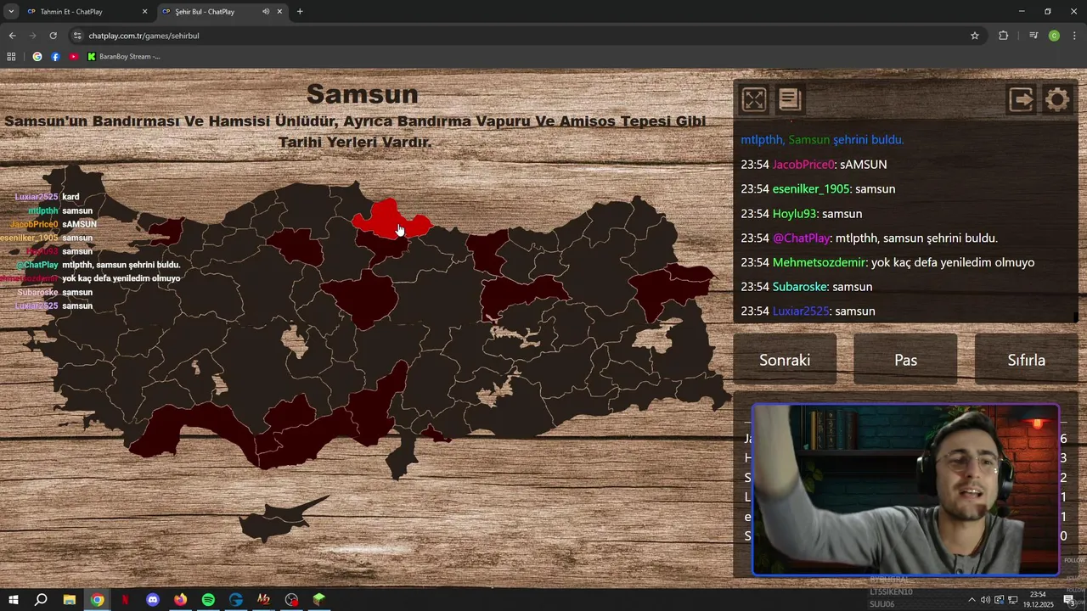This screenshot has width=1087, height=611.
Task: Open the chat log document icon
Action: 790,99
